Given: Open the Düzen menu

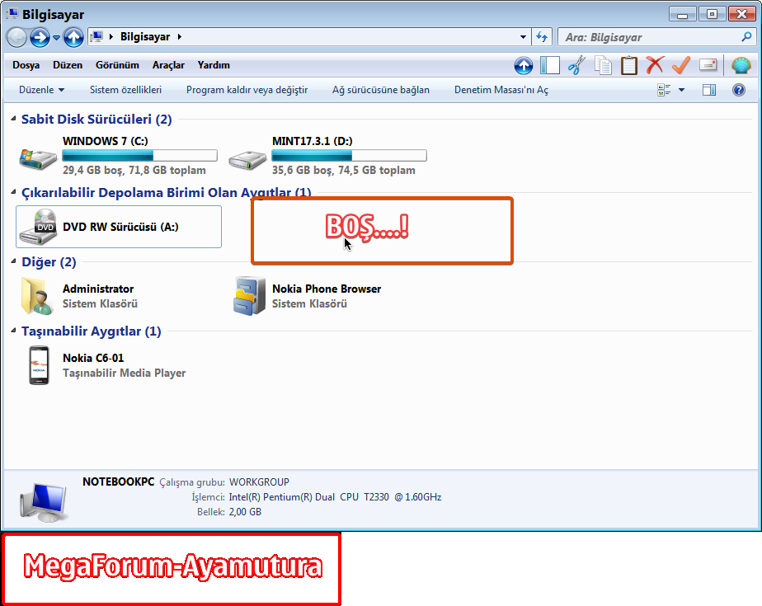Looking at the screenshot, I should [x=68, y=65].
